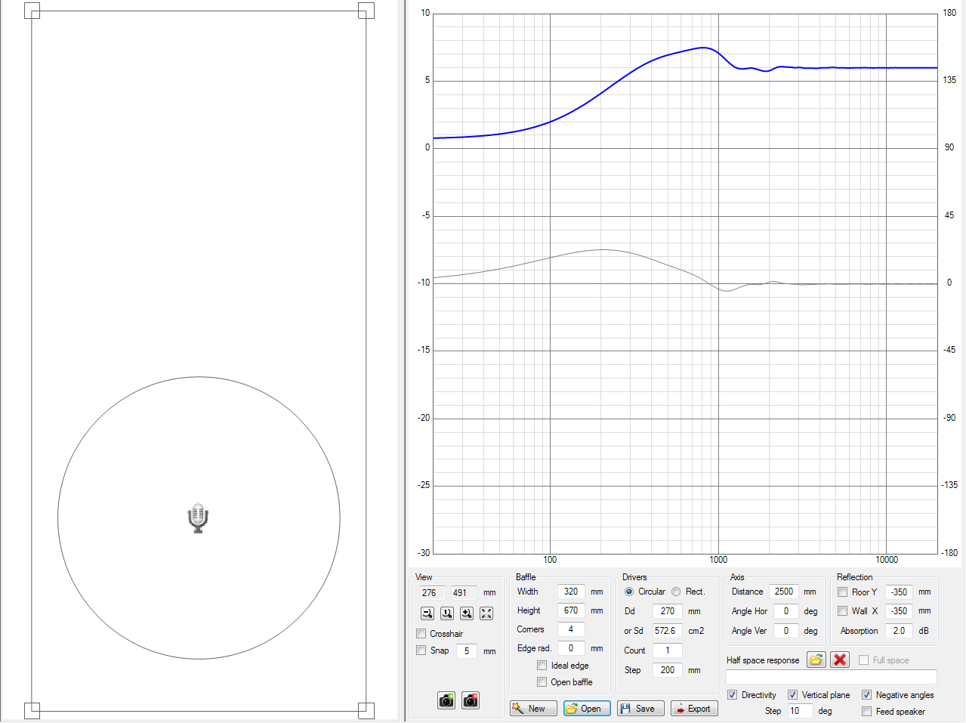This screenshot has width=966, height=723.
Task: Click the Wall X value field
Action: pos(899,611)
